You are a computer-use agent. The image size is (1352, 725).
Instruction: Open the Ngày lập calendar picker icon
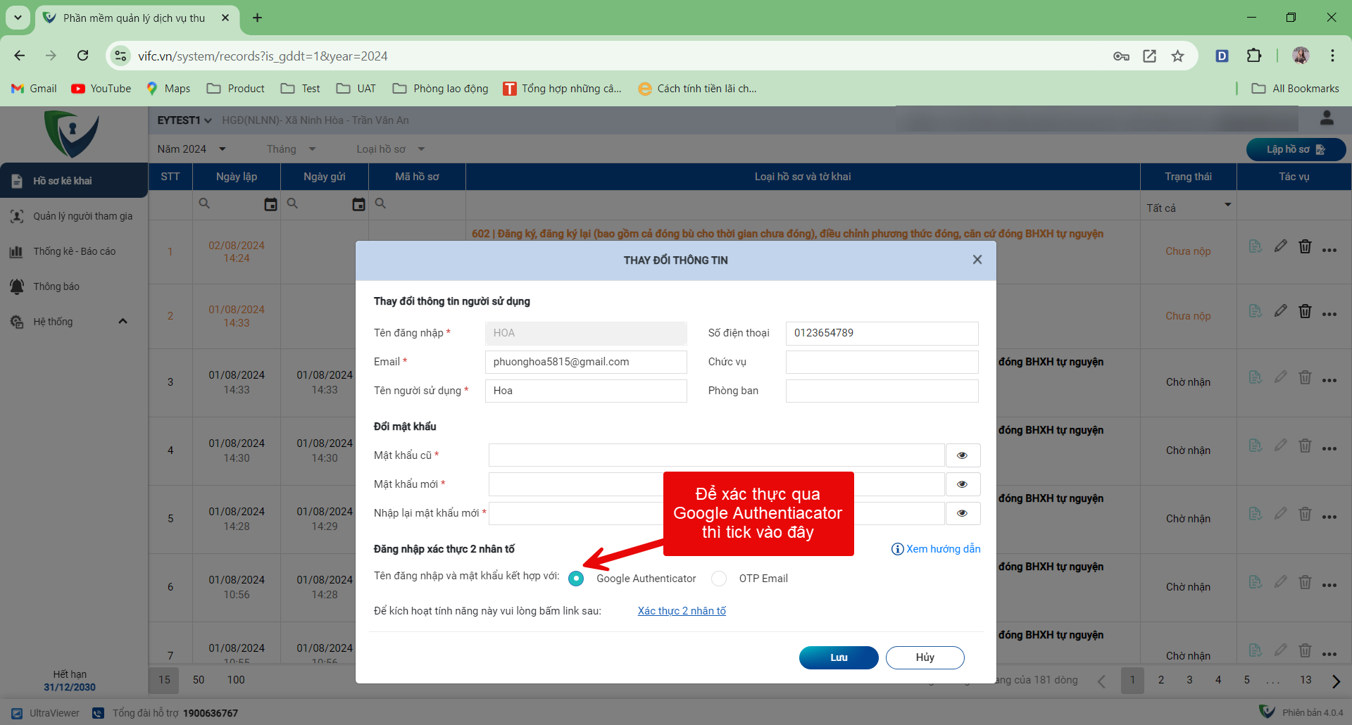(270, 204)
